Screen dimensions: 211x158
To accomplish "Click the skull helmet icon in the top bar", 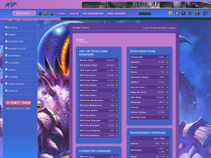I will [177, 13].
